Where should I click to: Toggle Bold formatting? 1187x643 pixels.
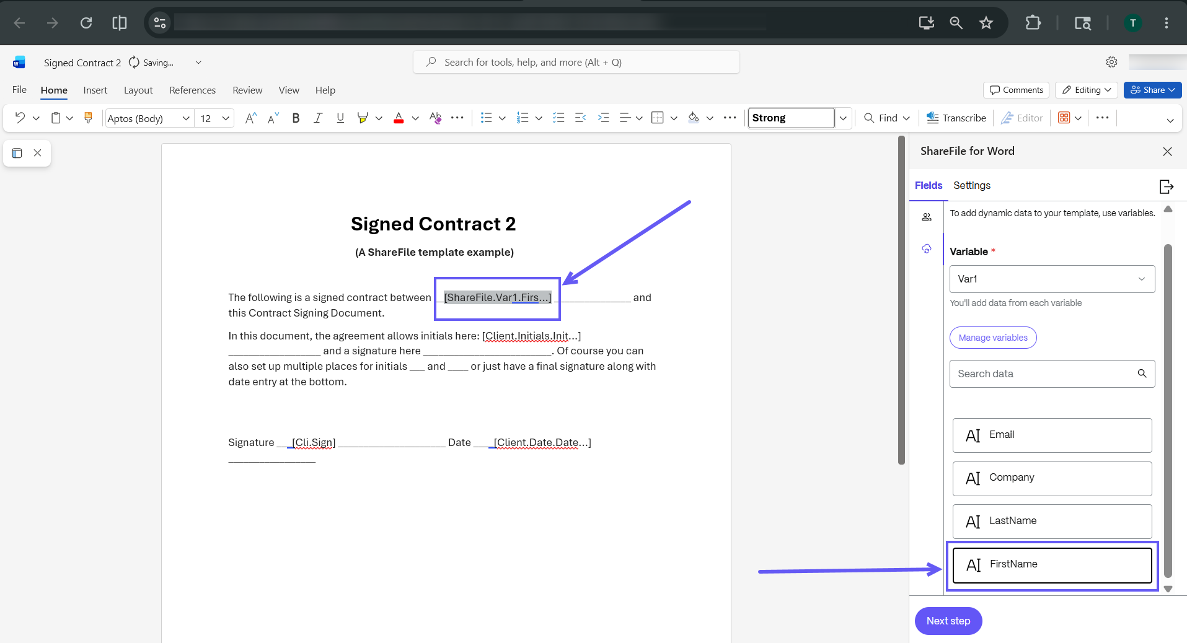tap(296, 118)
